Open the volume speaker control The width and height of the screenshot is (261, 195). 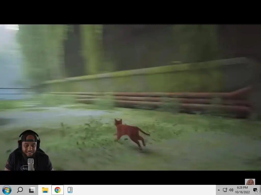tap(231, 190)
